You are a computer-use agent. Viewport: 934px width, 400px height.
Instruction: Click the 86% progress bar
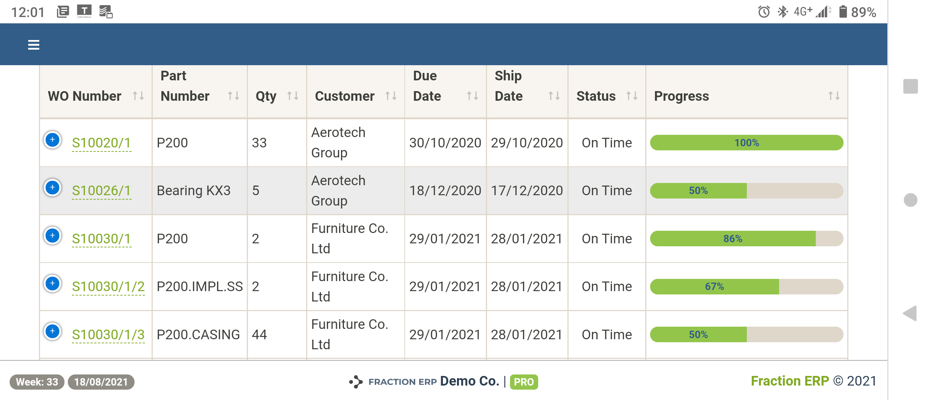pyautogui.click(x=746, y=239)
